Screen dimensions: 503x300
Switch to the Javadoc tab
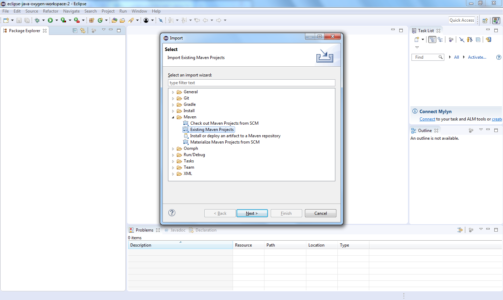pyautogui.click(x=175, y=230)
